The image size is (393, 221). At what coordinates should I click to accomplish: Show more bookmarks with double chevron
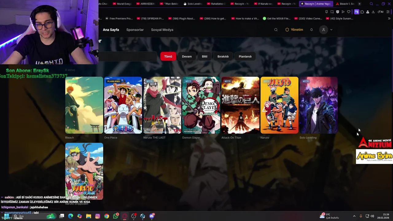coord(389,18)
